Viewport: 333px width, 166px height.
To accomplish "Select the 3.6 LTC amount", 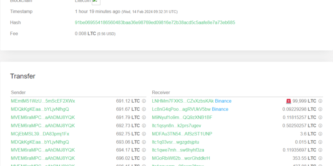I will click(308, 134).
